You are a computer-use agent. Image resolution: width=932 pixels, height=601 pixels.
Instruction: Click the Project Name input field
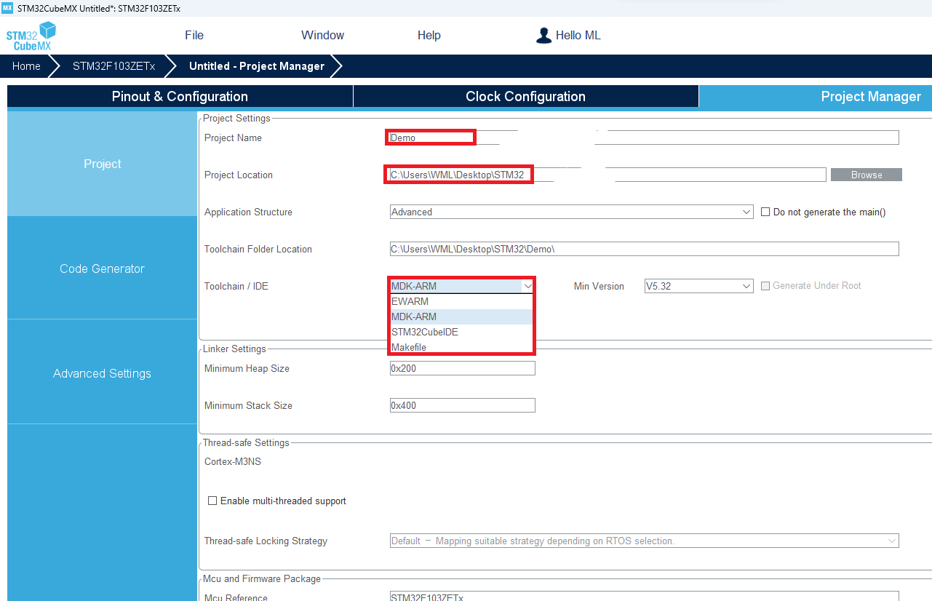644,138
